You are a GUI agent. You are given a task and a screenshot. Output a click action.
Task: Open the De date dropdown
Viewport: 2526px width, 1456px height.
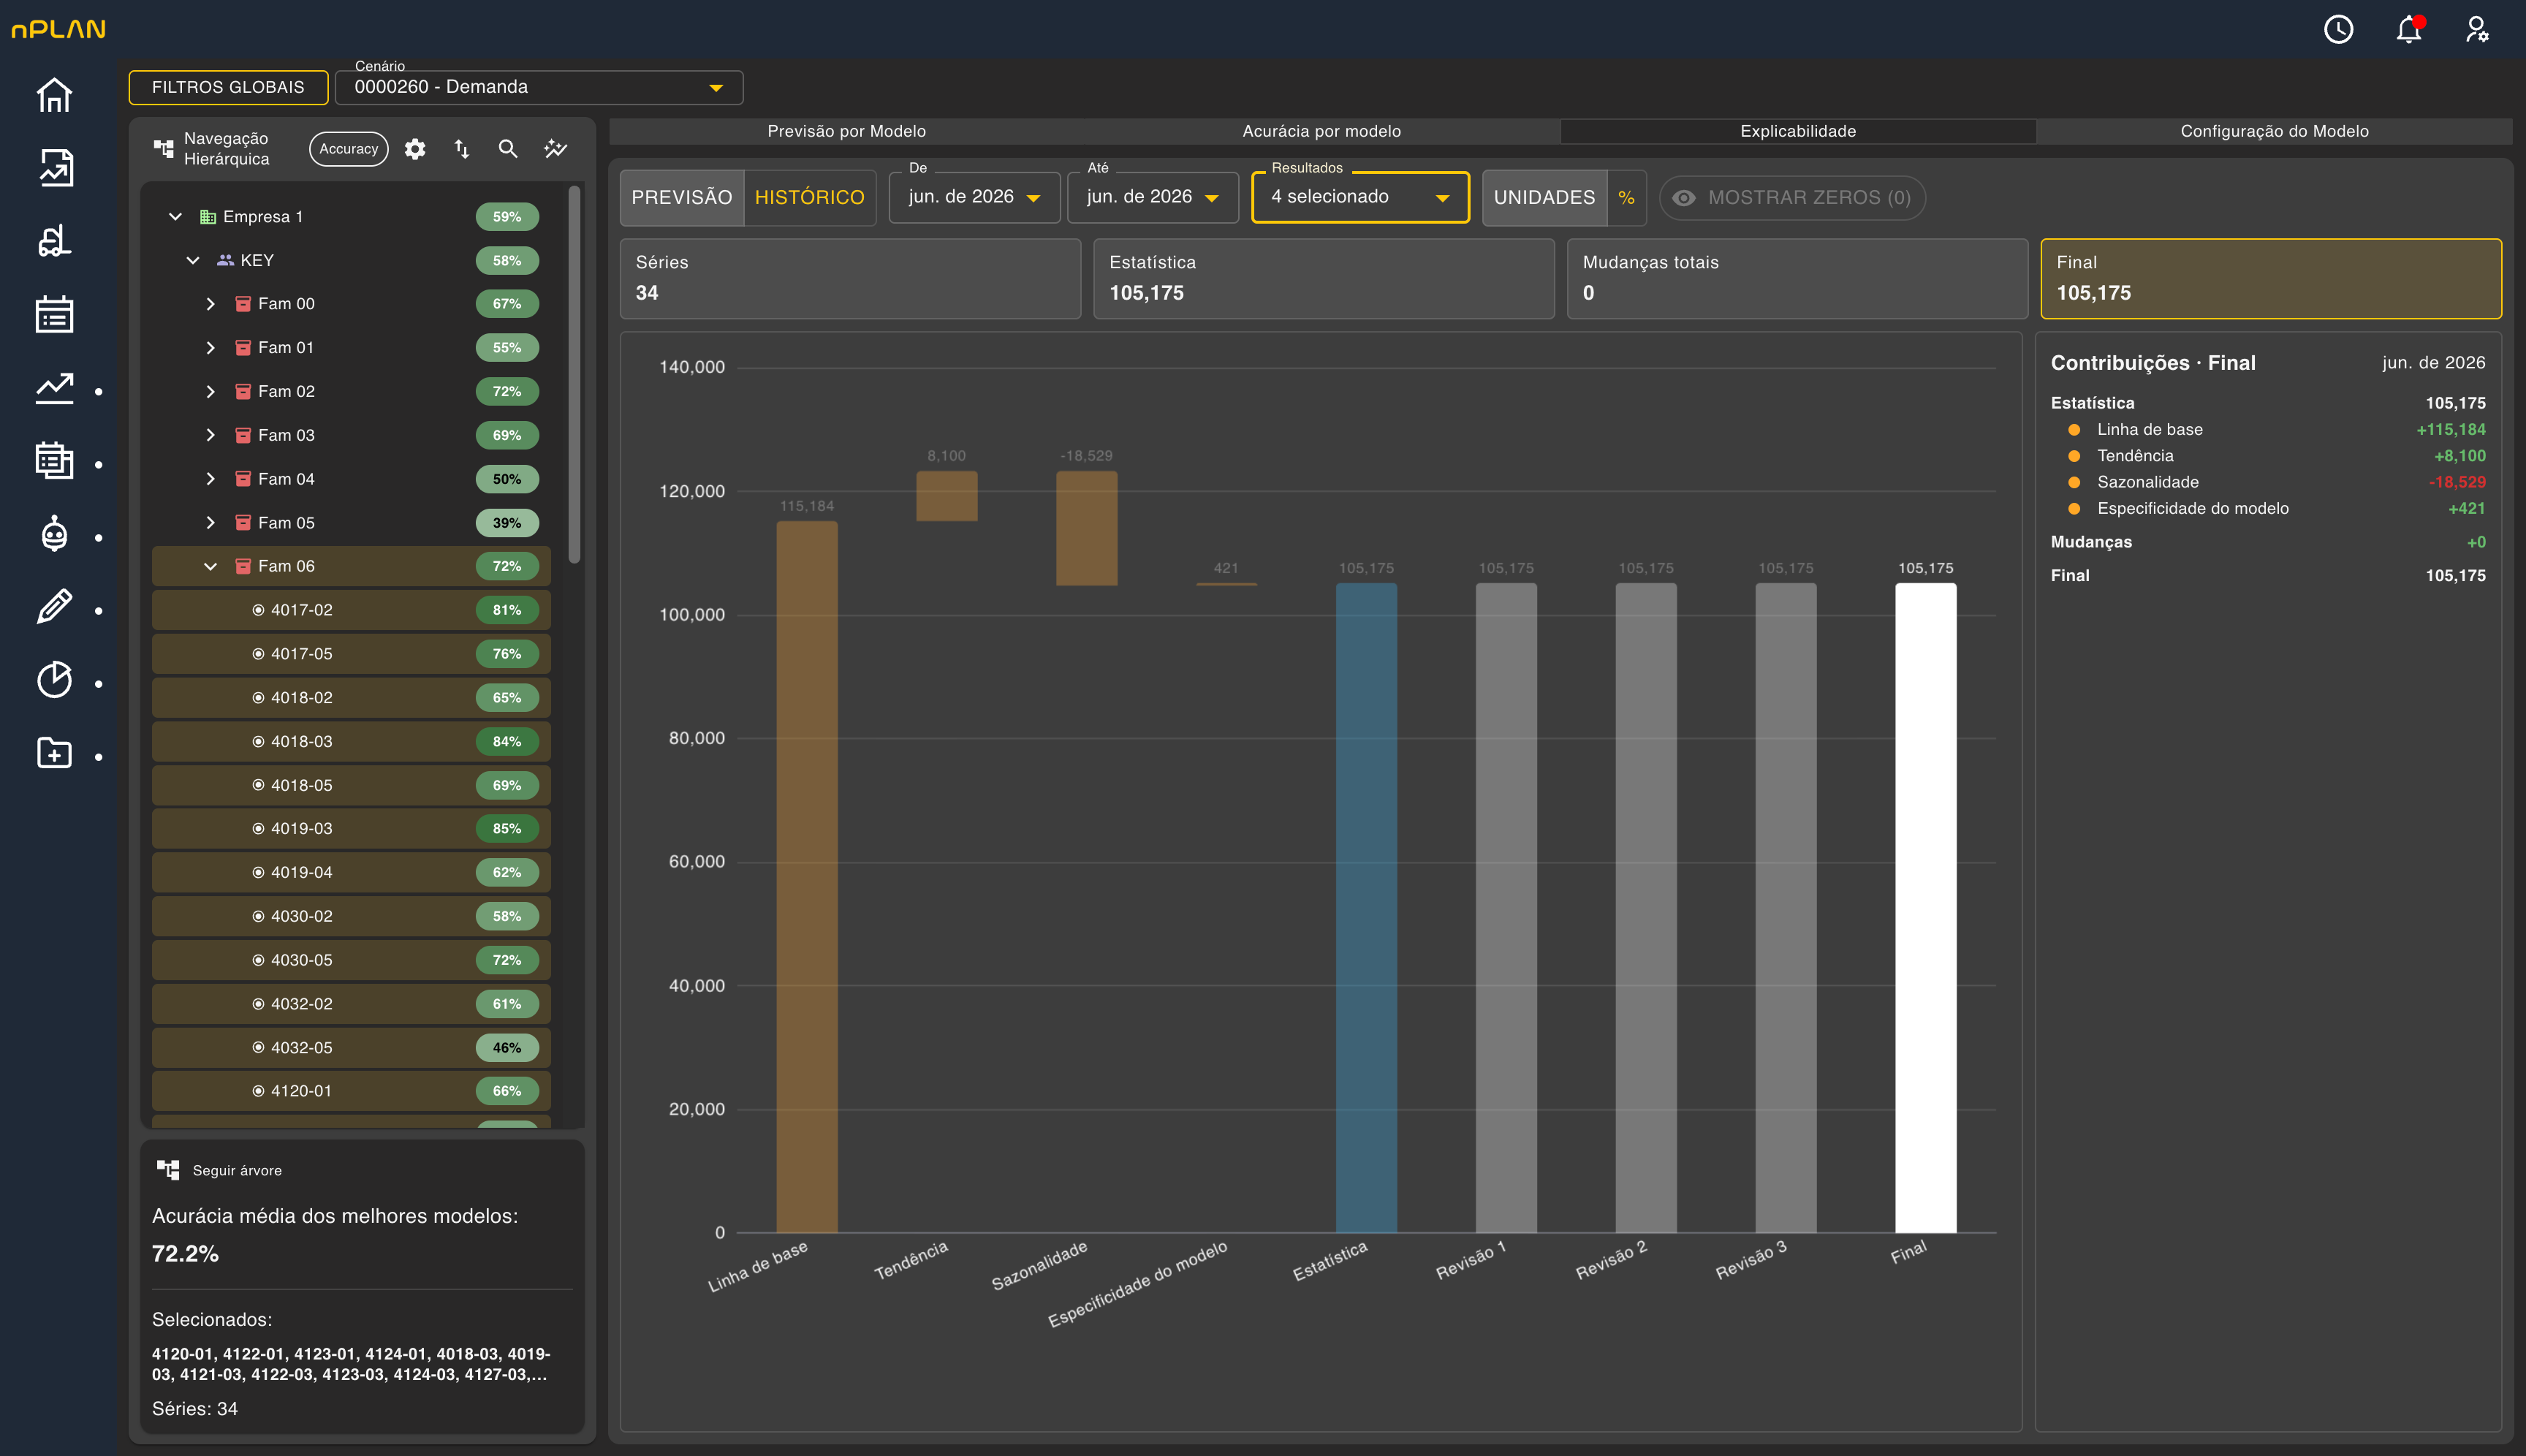(974, 197)
